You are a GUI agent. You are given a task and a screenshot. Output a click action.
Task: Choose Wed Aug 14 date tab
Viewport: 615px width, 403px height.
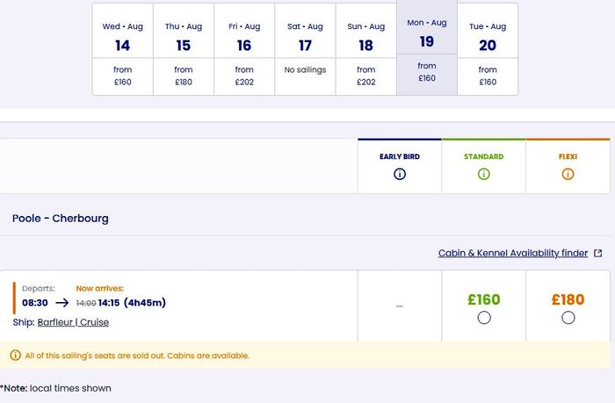122,49
